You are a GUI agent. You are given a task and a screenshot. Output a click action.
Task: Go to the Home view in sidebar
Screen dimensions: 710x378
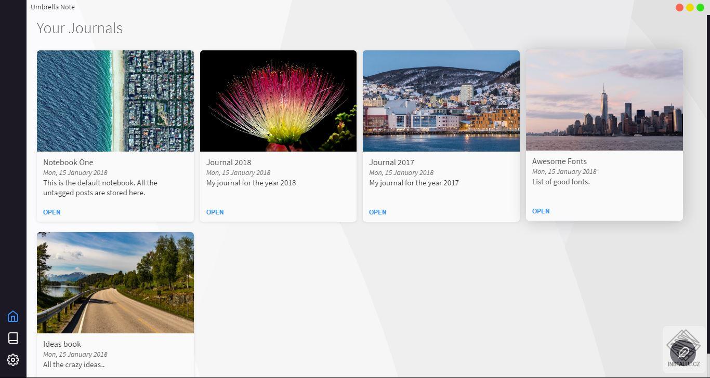pos(13,316)
